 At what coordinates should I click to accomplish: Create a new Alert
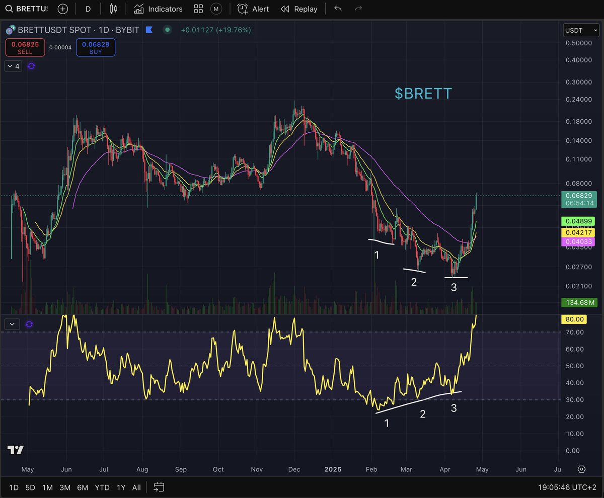click(x=253, y=9)
